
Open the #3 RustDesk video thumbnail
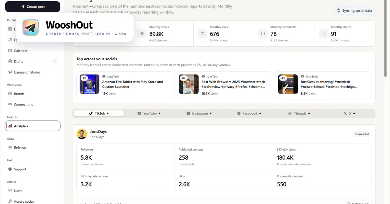pyautogui.click(x=288, y=84)
